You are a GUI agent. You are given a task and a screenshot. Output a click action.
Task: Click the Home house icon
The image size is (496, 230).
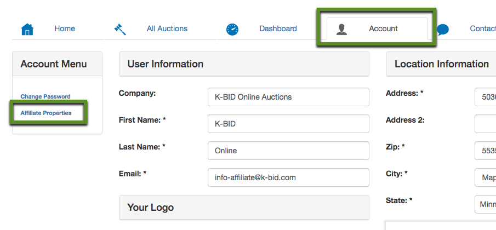pyautogui.click(x=27, y=29)
